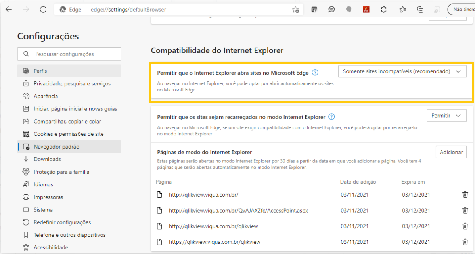Screen dimensions: 475x255
Task: Add this page to favorites star
Action: (x=295, y=10)
